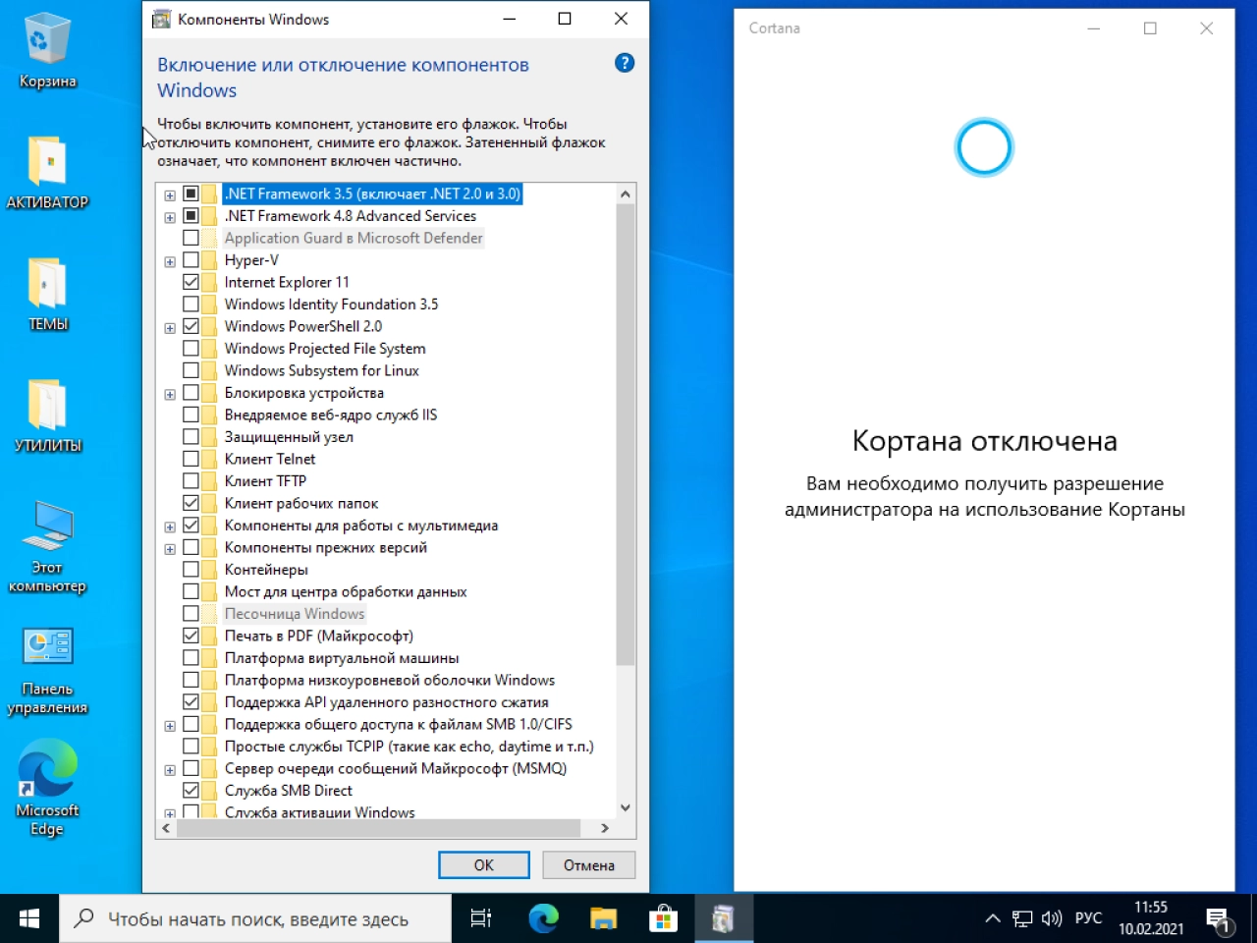Uncheck Печать в PDF (Майкрософт)
Image resolution: width=1257 pixels, height=943 pixels.
coord(191,636)
